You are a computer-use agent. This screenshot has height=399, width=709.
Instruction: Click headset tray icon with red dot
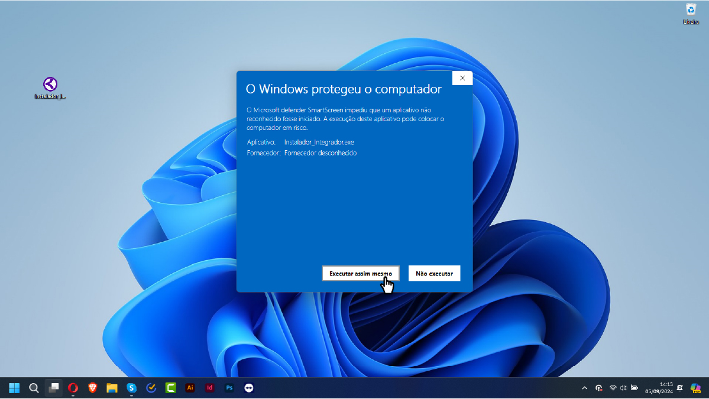(598, 388)
